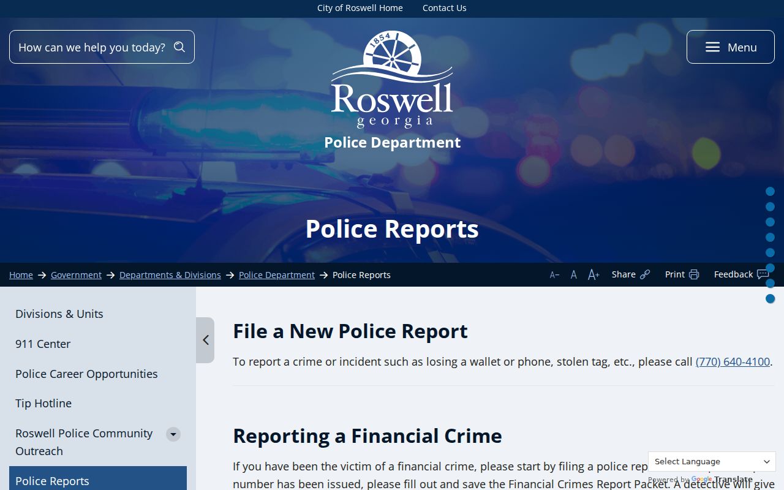This screenshot has width=784, height=490.
Task: Go to Tip Hotline in the sidebar
Action: point(43,403)
